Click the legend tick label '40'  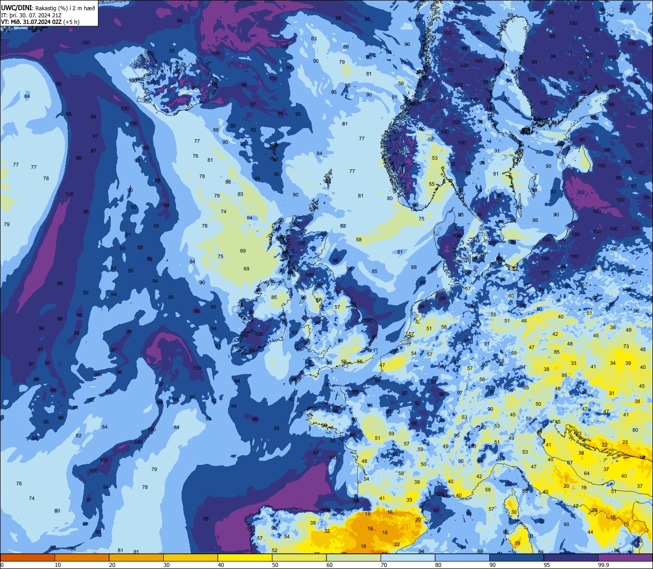click(221, 565)
